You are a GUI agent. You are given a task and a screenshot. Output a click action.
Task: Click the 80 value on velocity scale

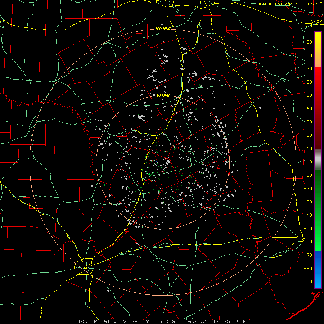tap(309, 55)
